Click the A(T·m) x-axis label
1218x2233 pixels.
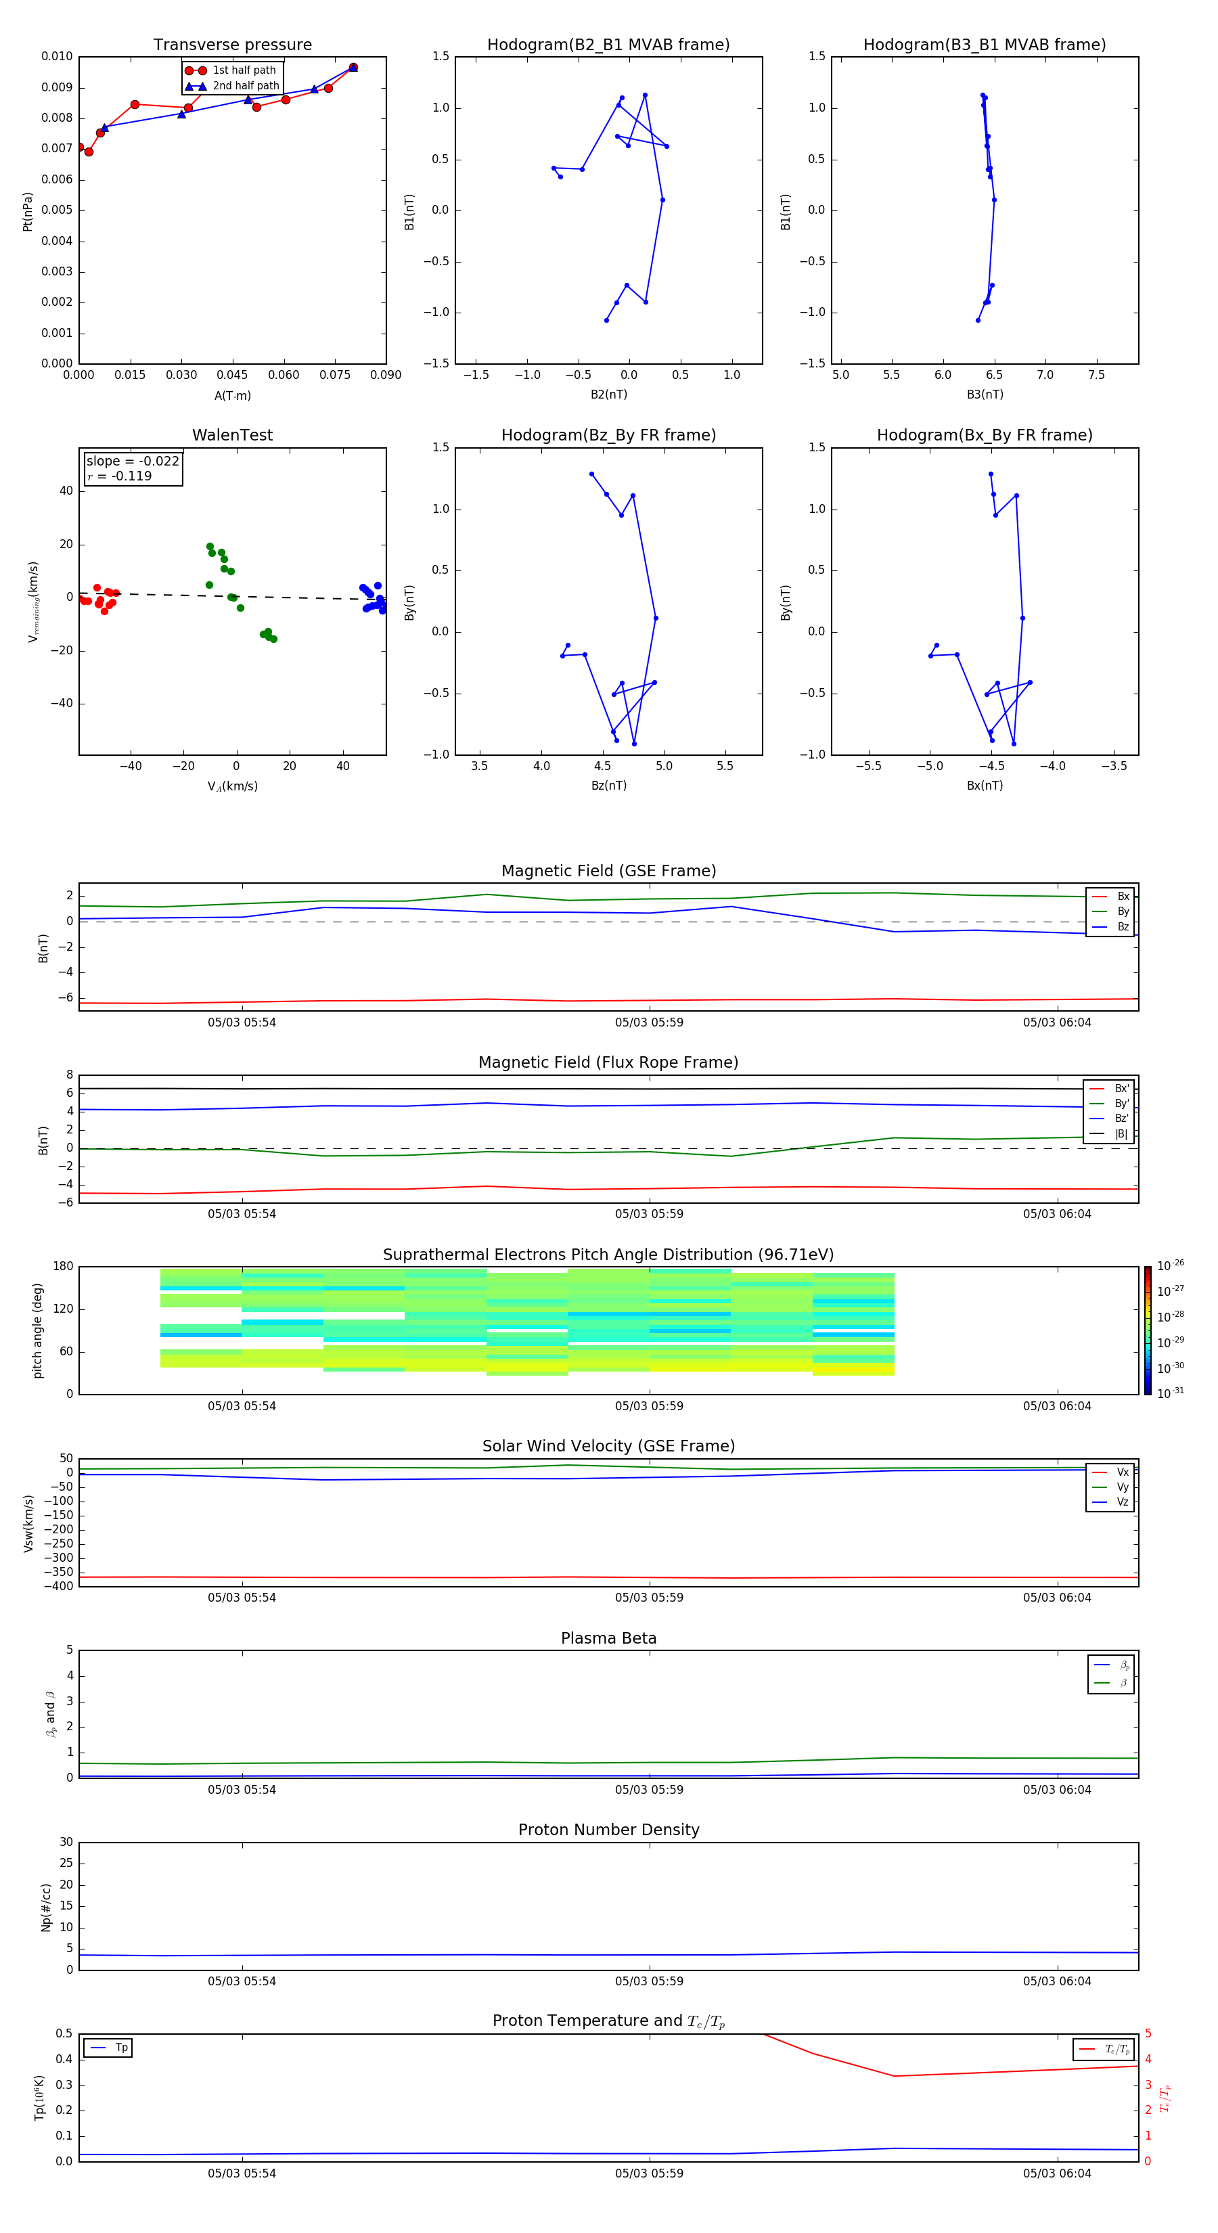pyautogui.click(x=232, y=396)
